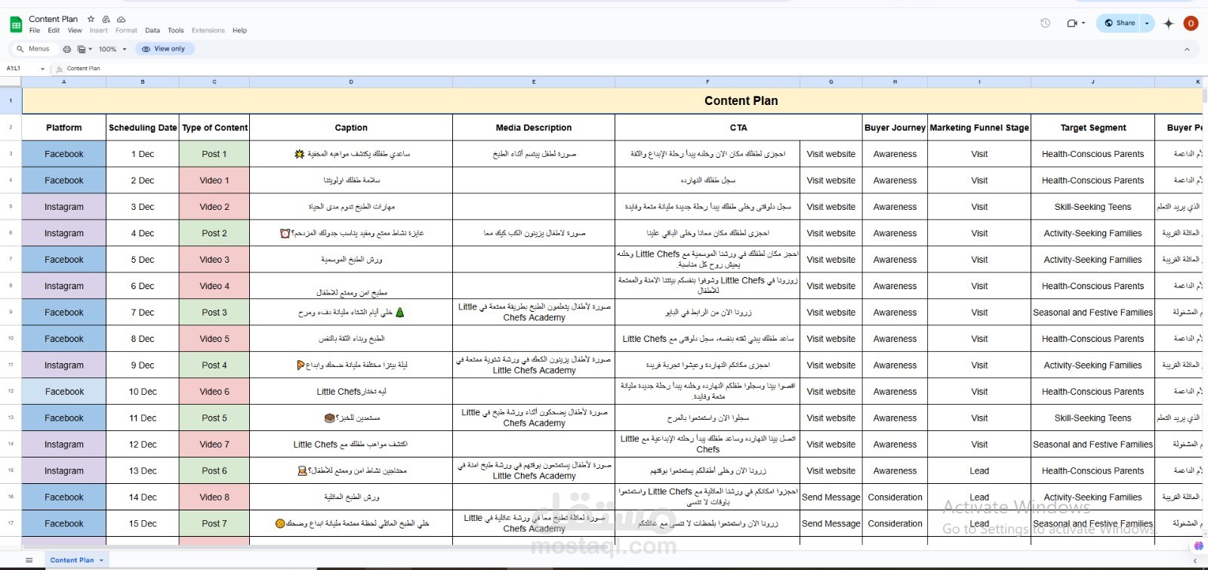Click the fx formula icon
This screenshot has width=1208, height=570.
(x=60, y=69)
